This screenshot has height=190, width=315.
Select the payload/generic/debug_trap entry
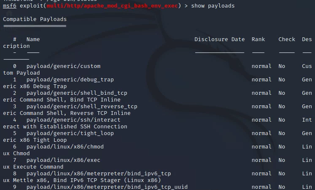pyautogui.click(x=70, y=80)
